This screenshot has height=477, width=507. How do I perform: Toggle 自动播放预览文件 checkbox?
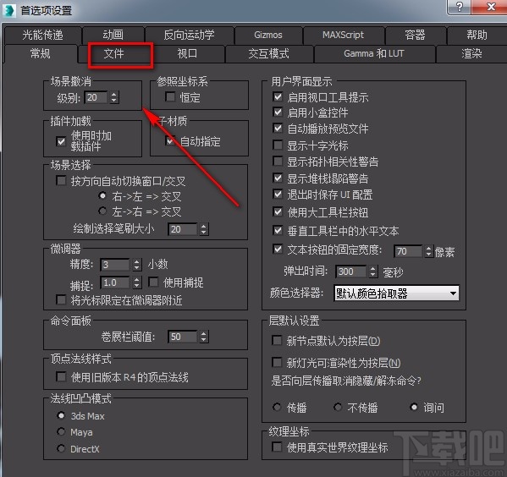(x=278, y=129)
